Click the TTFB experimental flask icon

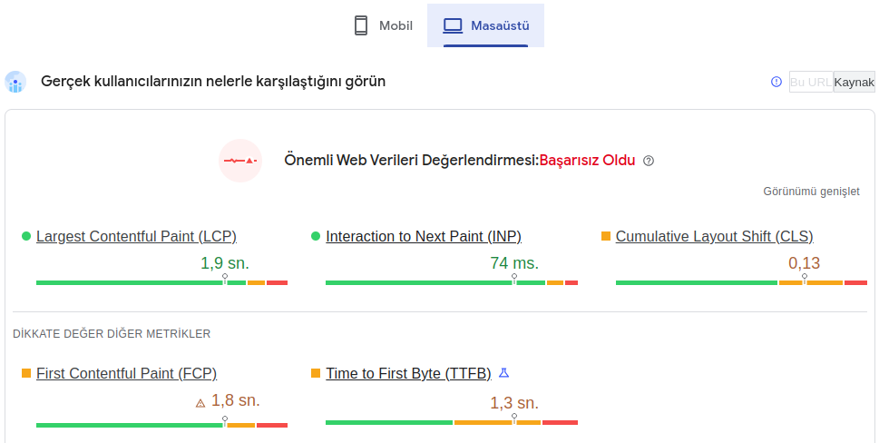click(504, 372)
